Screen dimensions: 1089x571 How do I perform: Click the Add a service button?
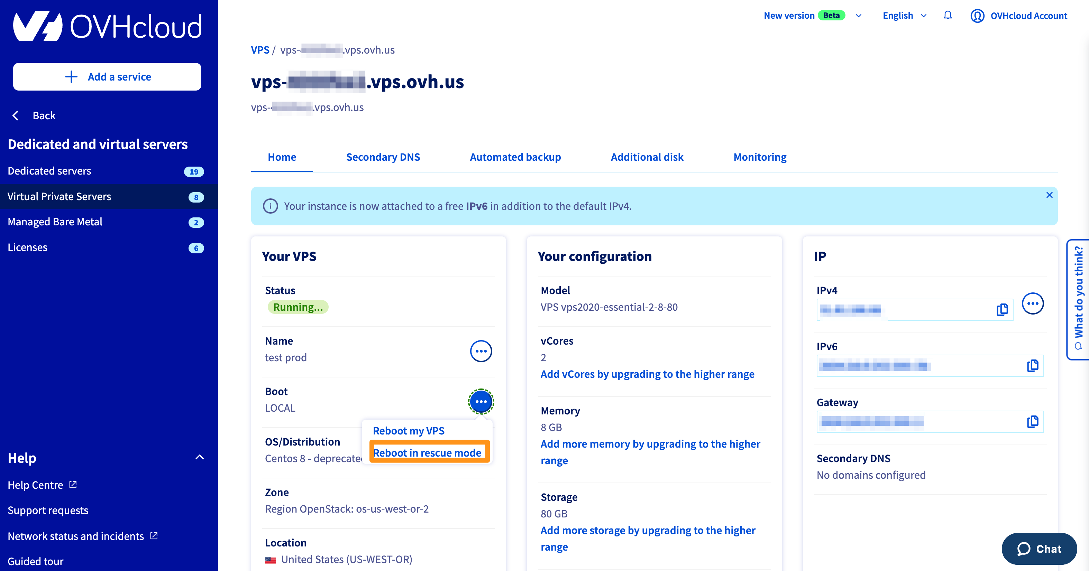pos(107,77)
